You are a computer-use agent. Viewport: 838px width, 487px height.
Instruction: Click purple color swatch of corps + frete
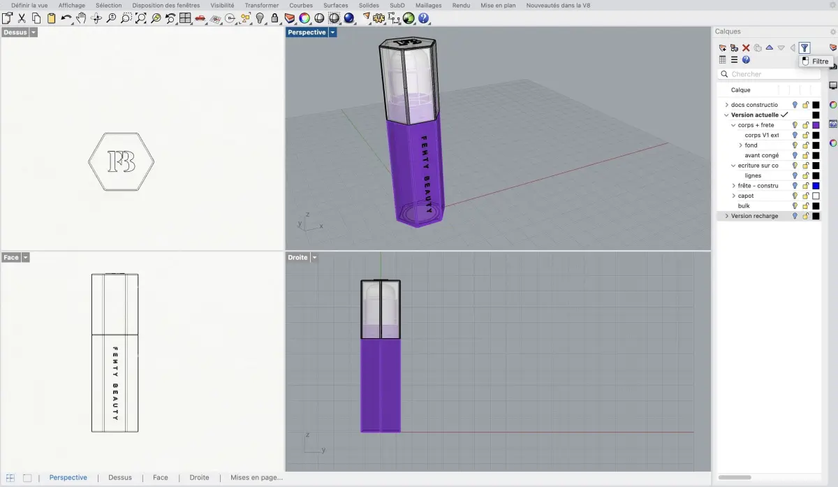coord(816,125)
